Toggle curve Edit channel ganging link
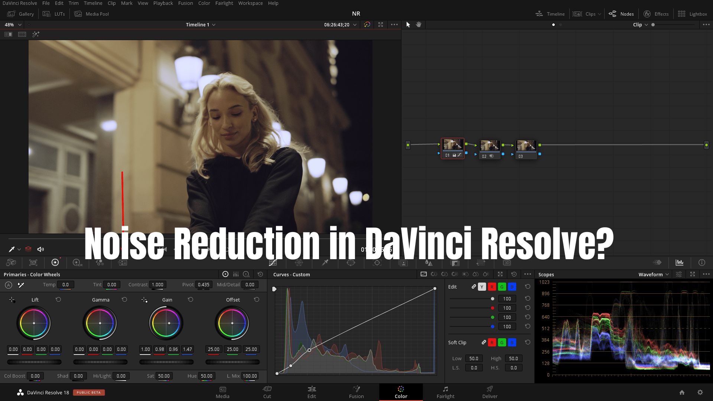The image size is (713, 401). pyautogui.click(x=473, y=287)
